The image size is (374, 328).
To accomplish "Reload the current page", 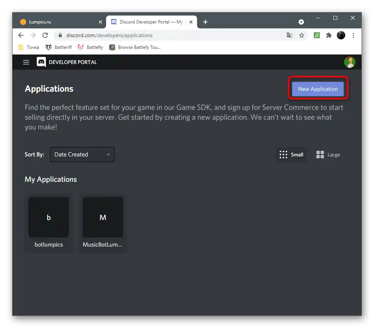I will point(45,35).
